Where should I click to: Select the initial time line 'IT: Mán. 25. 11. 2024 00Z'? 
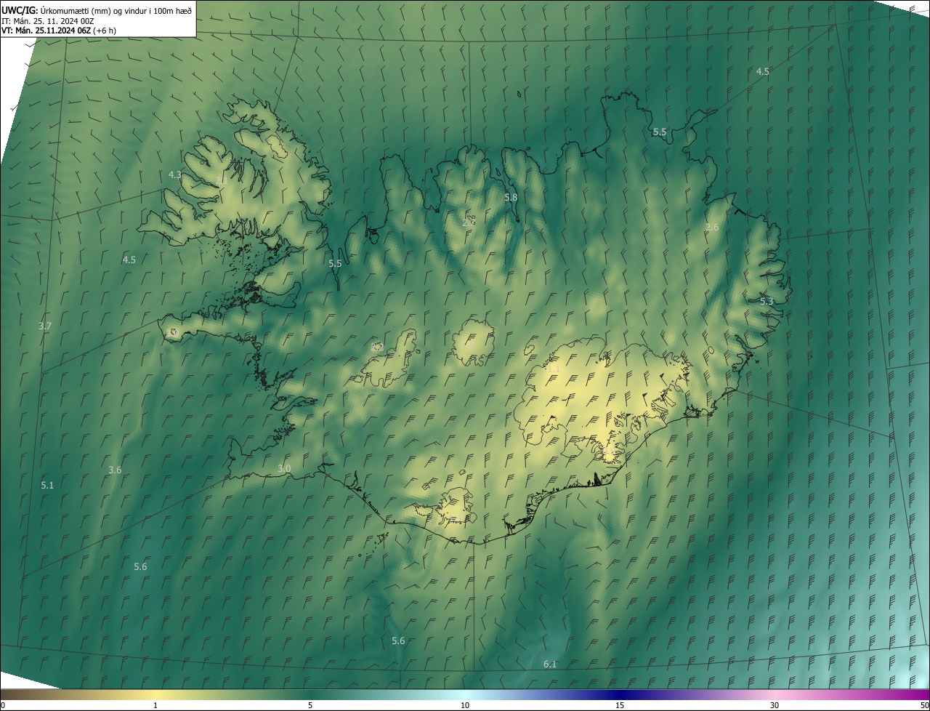click(47, 21)
